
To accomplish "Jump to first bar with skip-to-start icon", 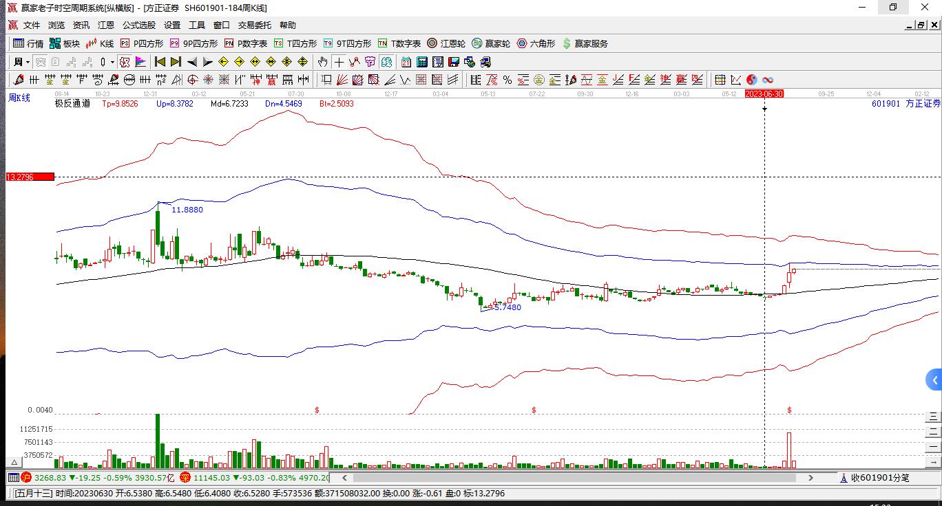I will tap(160, 62).
